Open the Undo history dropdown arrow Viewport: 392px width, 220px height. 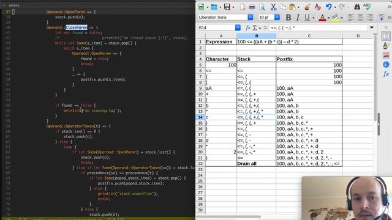point(335,7)
